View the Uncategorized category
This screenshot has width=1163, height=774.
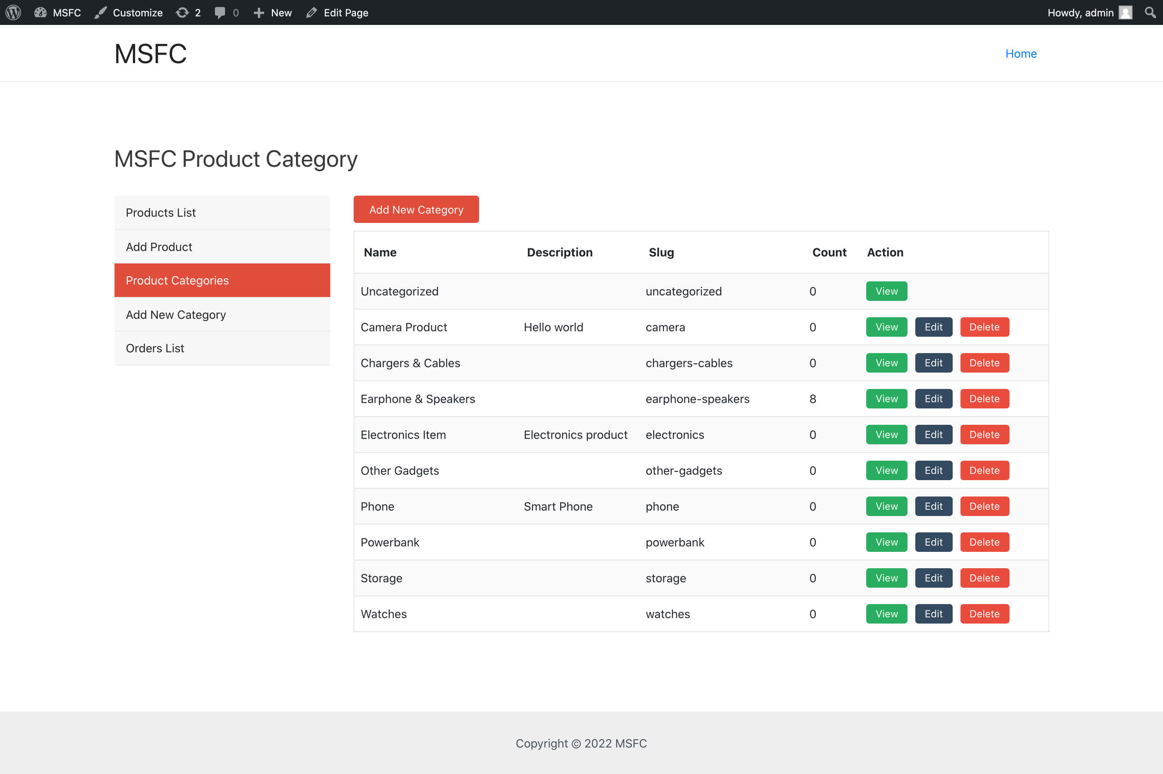coord(886,291)
